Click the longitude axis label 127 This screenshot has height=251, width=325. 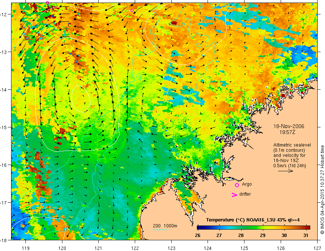click(317, 248)
